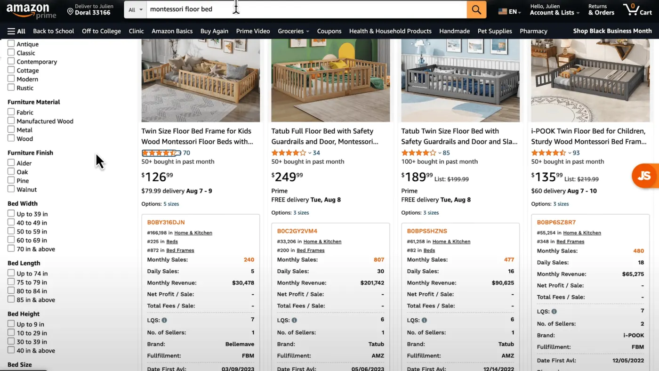The image size is (659, 371).
Task: Open Health & Household Products nav item
Action: [390, 31]
